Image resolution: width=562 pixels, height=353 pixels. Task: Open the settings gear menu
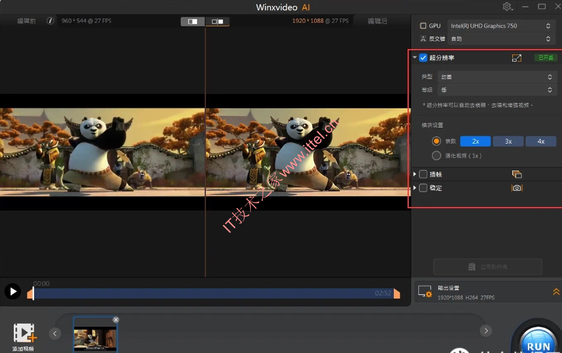(x=507, y=7)
